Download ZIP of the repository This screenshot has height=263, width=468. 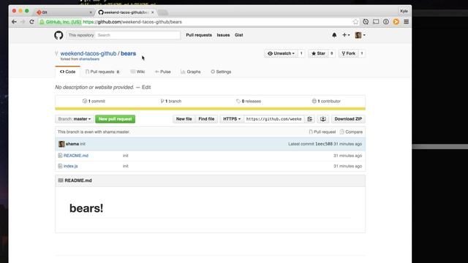pos(348,119)
